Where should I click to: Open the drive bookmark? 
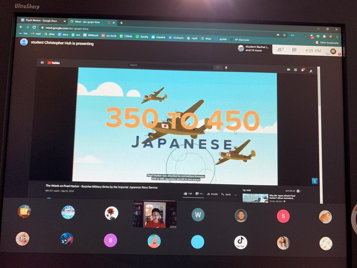(49, 34)
